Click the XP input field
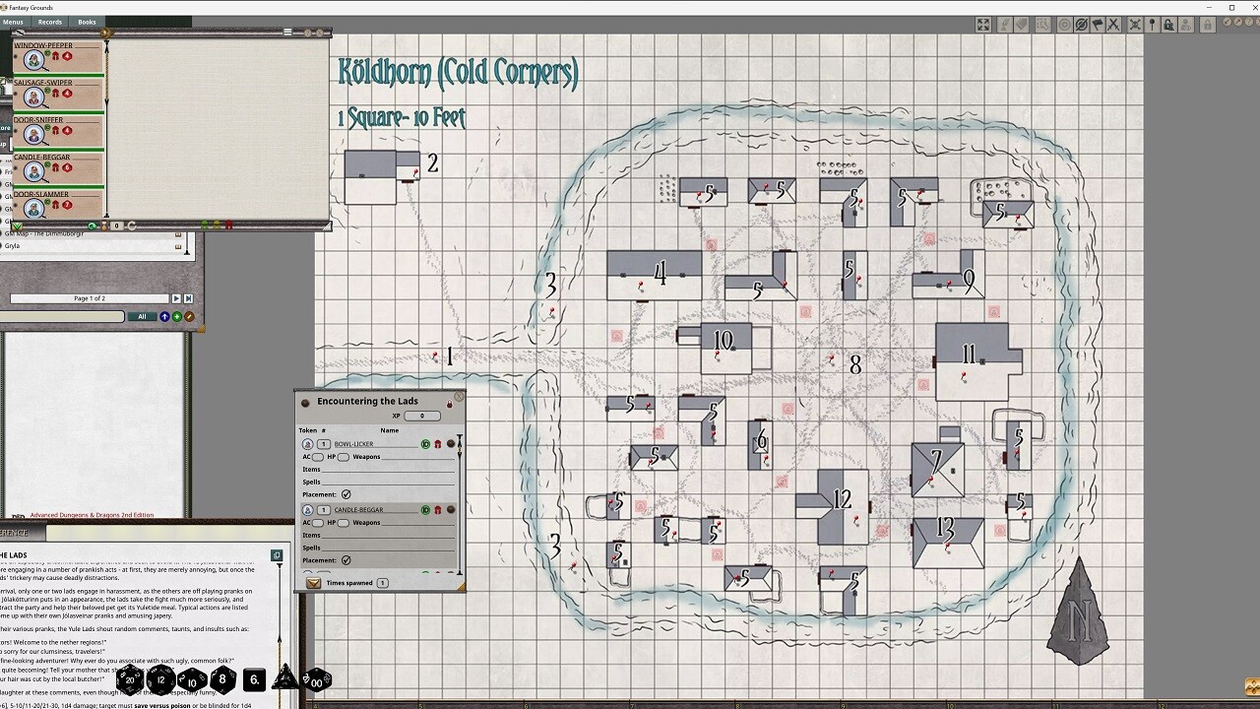Screen dimensions: 1260x709 click(x=421, y=416)
